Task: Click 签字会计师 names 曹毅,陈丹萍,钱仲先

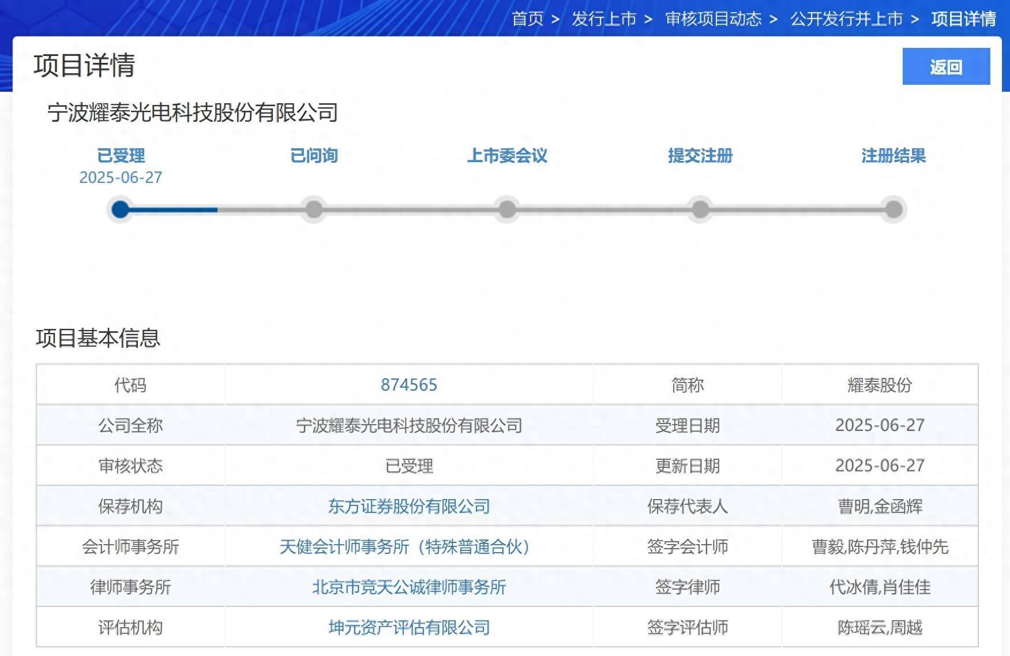Action: [880, 546]
